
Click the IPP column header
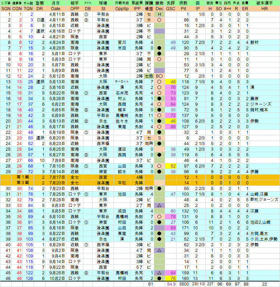coord(137,9)
